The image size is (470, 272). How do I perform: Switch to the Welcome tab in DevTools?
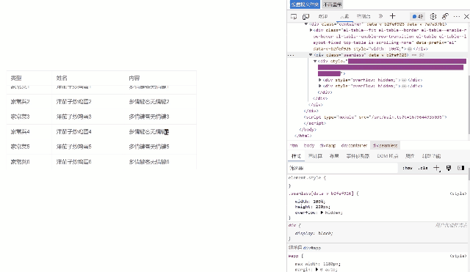click(x=323, y=16)
